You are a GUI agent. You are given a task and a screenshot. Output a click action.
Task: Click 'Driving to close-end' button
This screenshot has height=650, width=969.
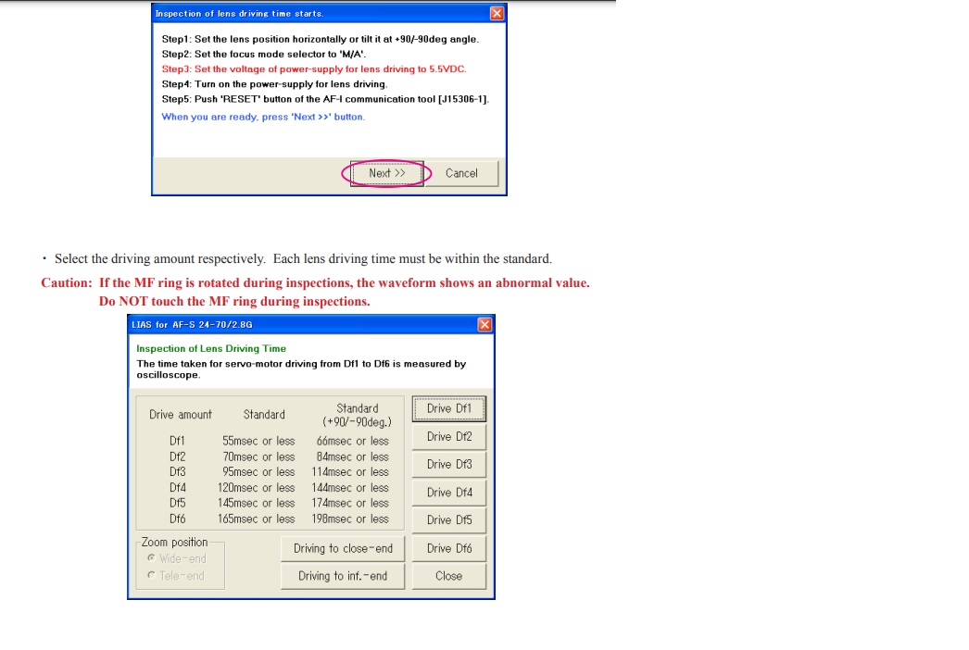(x=343, y=548)
